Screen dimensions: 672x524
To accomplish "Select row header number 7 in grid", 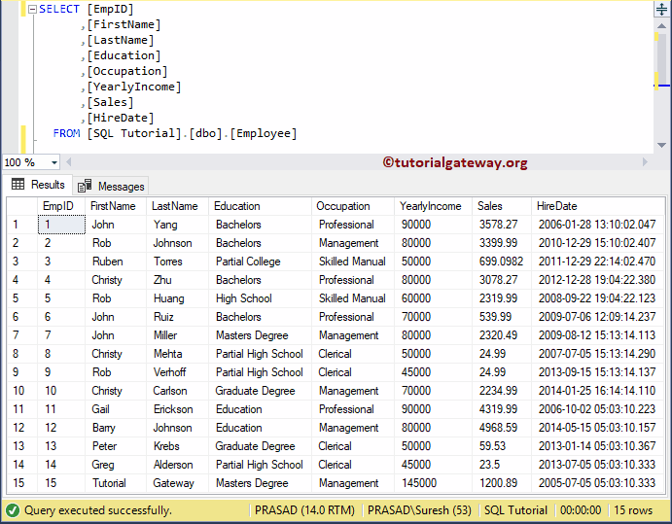I will pyautogui.click(x=21, y=335).
